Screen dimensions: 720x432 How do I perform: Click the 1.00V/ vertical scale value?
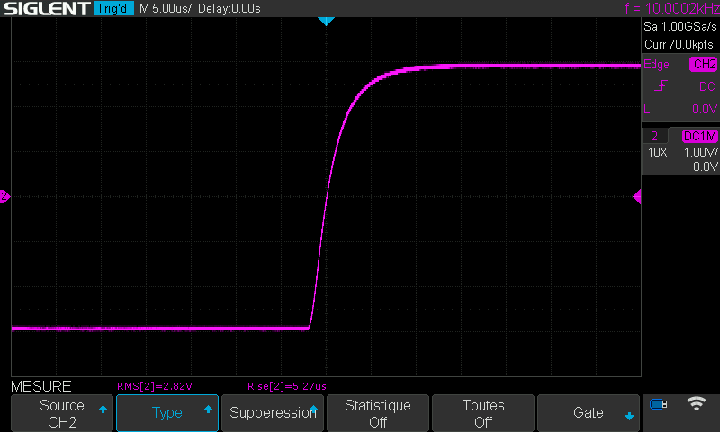(700, 152)
